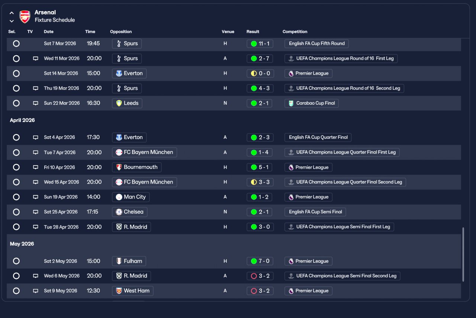Sort by the Opposition column header
The height and width of the screenshot is (318, 476).
tap(121, 32)
